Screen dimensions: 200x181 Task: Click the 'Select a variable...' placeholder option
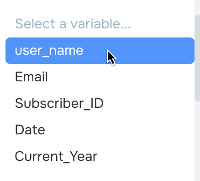tap(100, 24)
